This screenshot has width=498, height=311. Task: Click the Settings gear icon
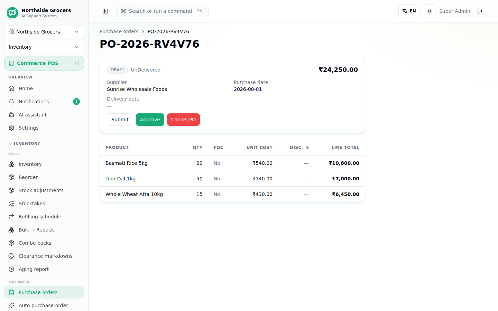coord(11,128)
